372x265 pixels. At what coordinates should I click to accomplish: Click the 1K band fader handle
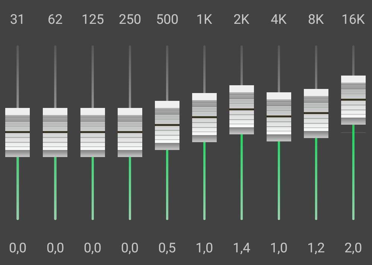(204, 118)
